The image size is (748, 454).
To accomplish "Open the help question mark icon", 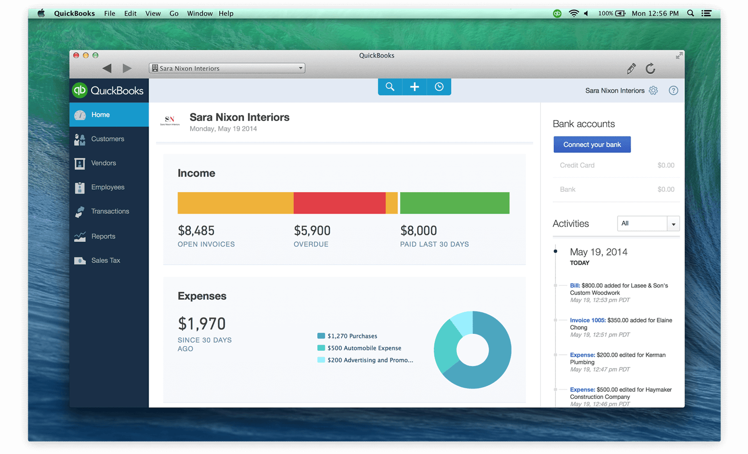I will [673, 90].
